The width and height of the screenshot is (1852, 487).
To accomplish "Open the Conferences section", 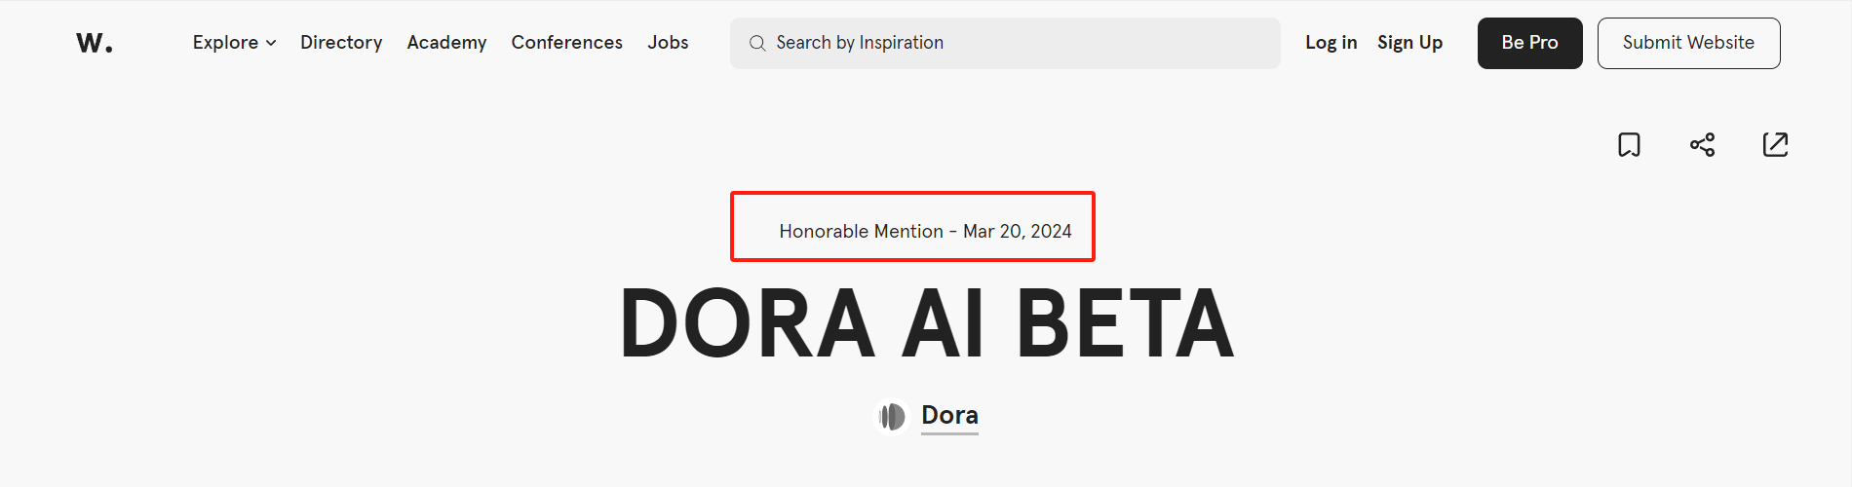I will pyautogui.click(x=566, y=43).
